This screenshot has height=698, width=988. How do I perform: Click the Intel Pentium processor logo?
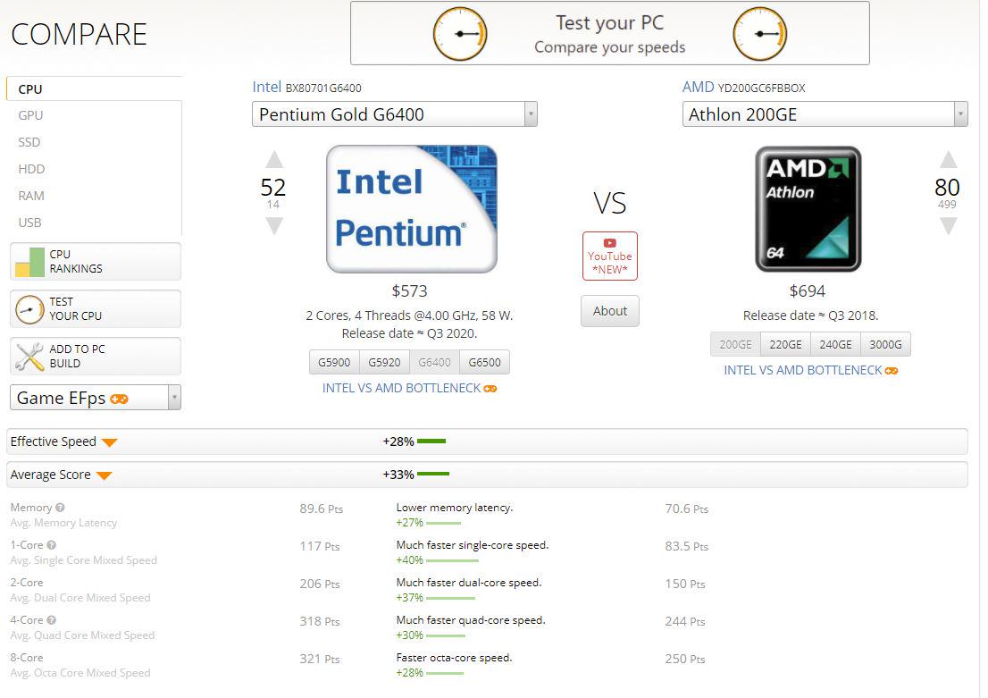[x=411, y=208]
